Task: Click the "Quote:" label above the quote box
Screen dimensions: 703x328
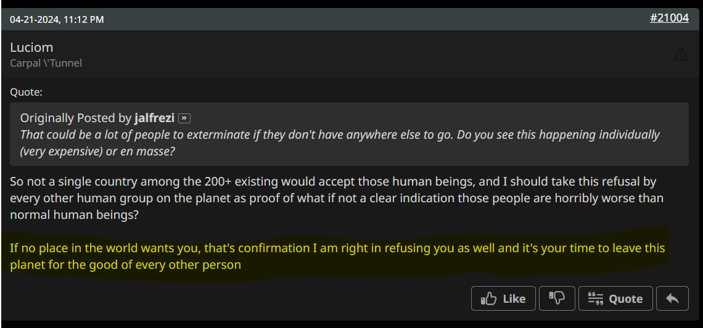Action: 26,92
